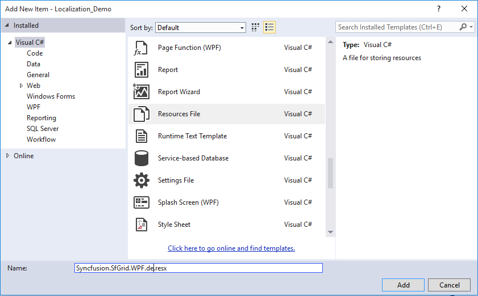The height and width of the screenshot is (296, 478).
Task: Click the go online and find templates link
Action: tap(231, 248)
